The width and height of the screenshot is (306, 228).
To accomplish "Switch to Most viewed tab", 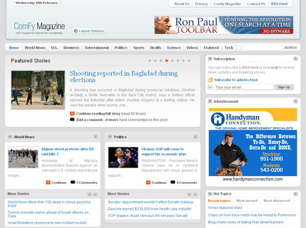I will (x=247, y=201).
